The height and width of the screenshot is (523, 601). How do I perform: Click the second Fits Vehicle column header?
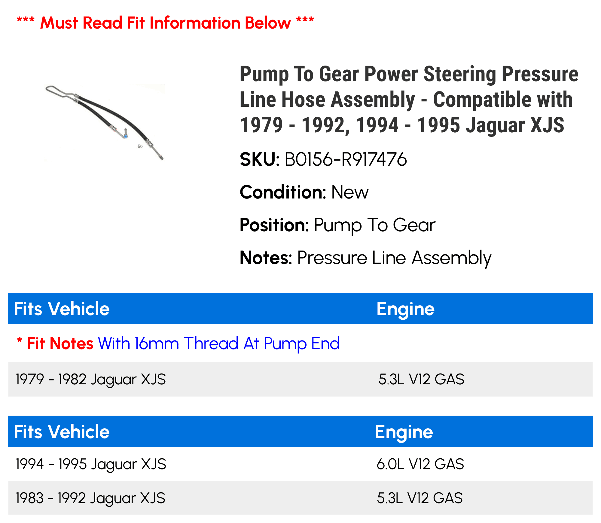point(62,432)
